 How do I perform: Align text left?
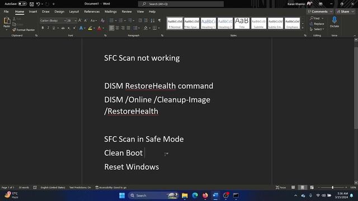click(111, 28)
